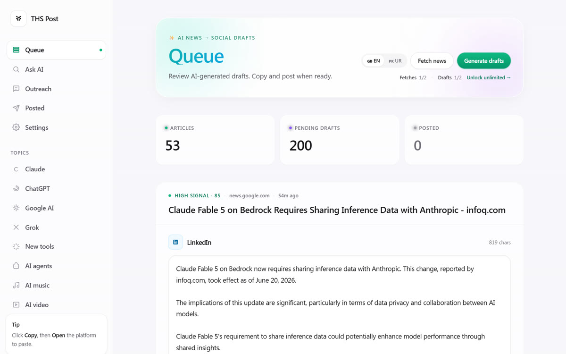Click the Posted 0 stat card
Screen dimensions: 566x354
click(464, 140)
